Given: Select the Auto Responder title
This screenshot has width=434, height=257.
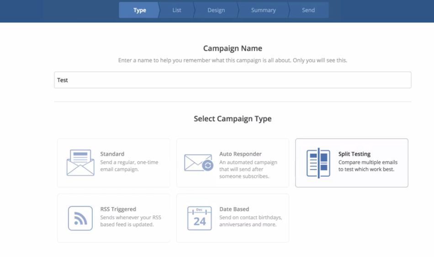Looking at the screenshot, I should (x=240, y=154).
